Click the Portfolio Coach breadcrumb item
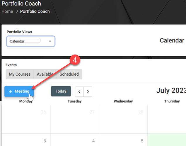186x146 pixels. (x=35, y=11)
